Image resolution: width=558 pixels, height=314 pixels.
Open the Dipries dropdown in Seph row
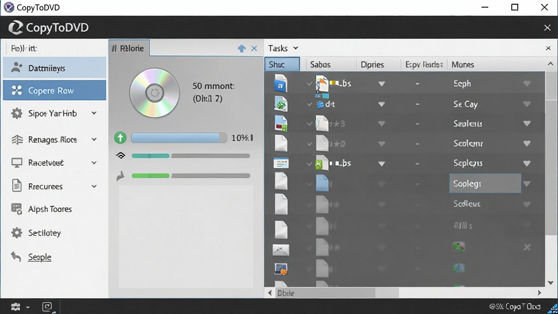(x=381, y=83)
